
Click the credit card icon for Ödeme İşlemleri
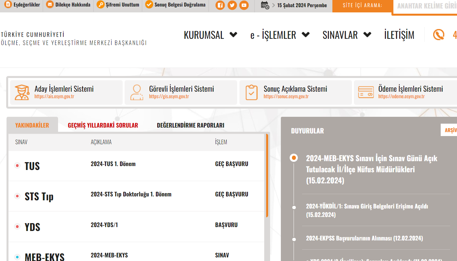(x=366, y=92)
